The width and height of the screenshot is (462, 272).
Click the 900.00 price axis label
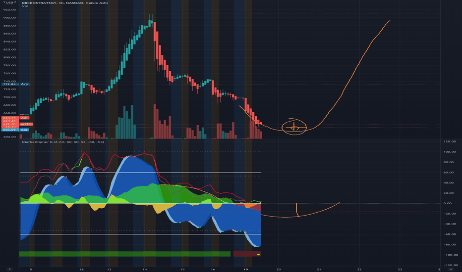(10, 18)
